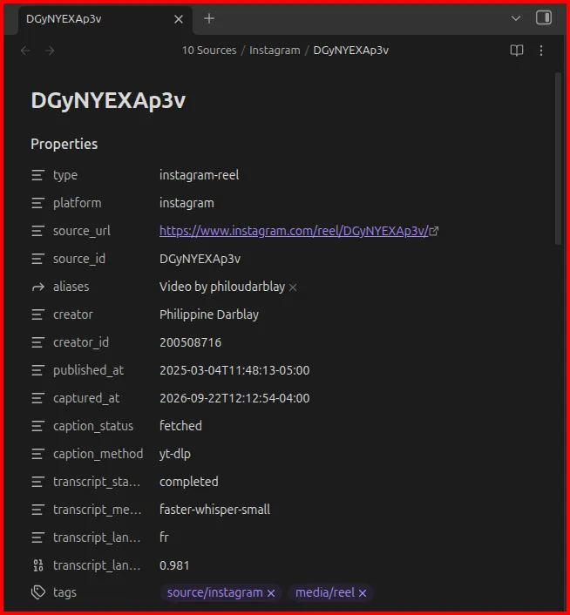
Task: Click the transcript_sta… property icon
Action: point(37,482)
